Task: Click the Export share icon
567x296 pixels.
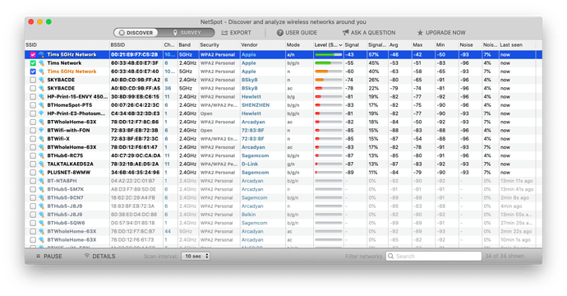Action: point(224,33)
